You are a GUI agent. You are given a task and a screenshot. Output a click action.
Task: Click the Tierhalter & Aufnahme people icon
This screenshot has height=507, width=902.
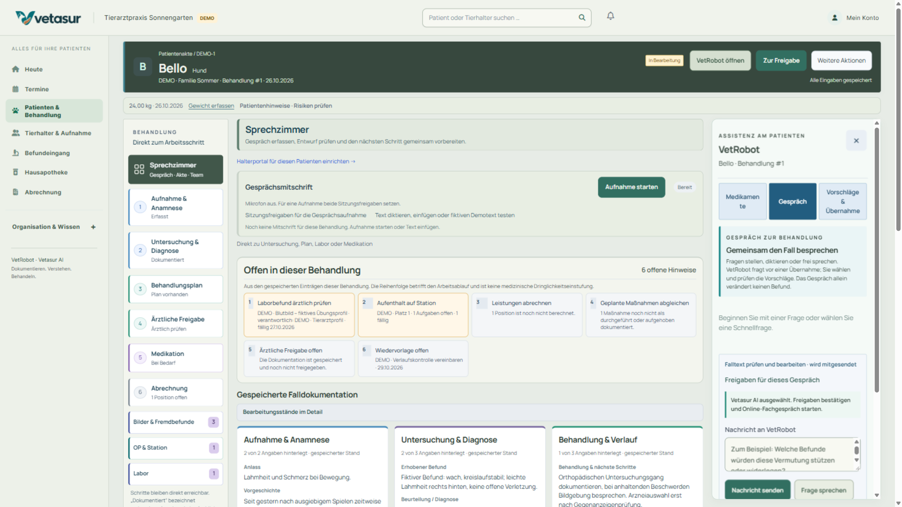tap(16, 133)
